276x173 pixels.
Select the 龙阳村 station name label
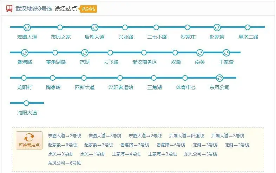click(x=25, y=87)
